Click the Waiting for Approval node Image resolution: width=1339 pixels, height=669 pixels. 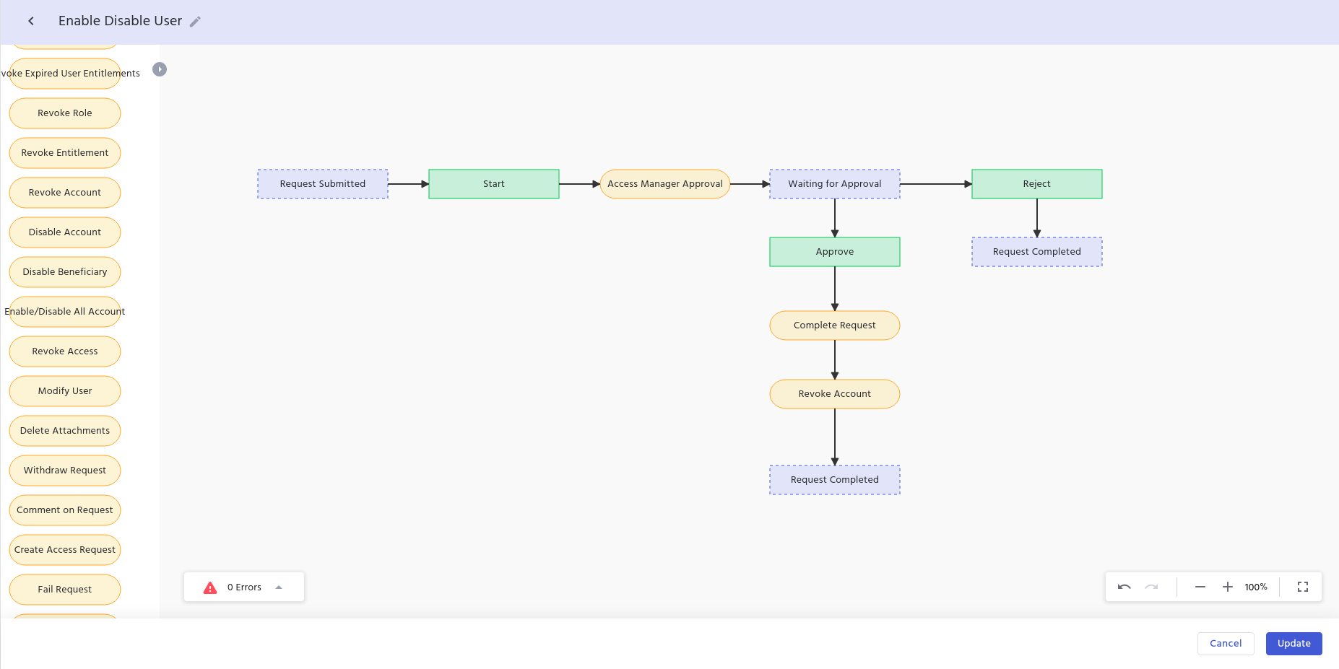point(834,184)
